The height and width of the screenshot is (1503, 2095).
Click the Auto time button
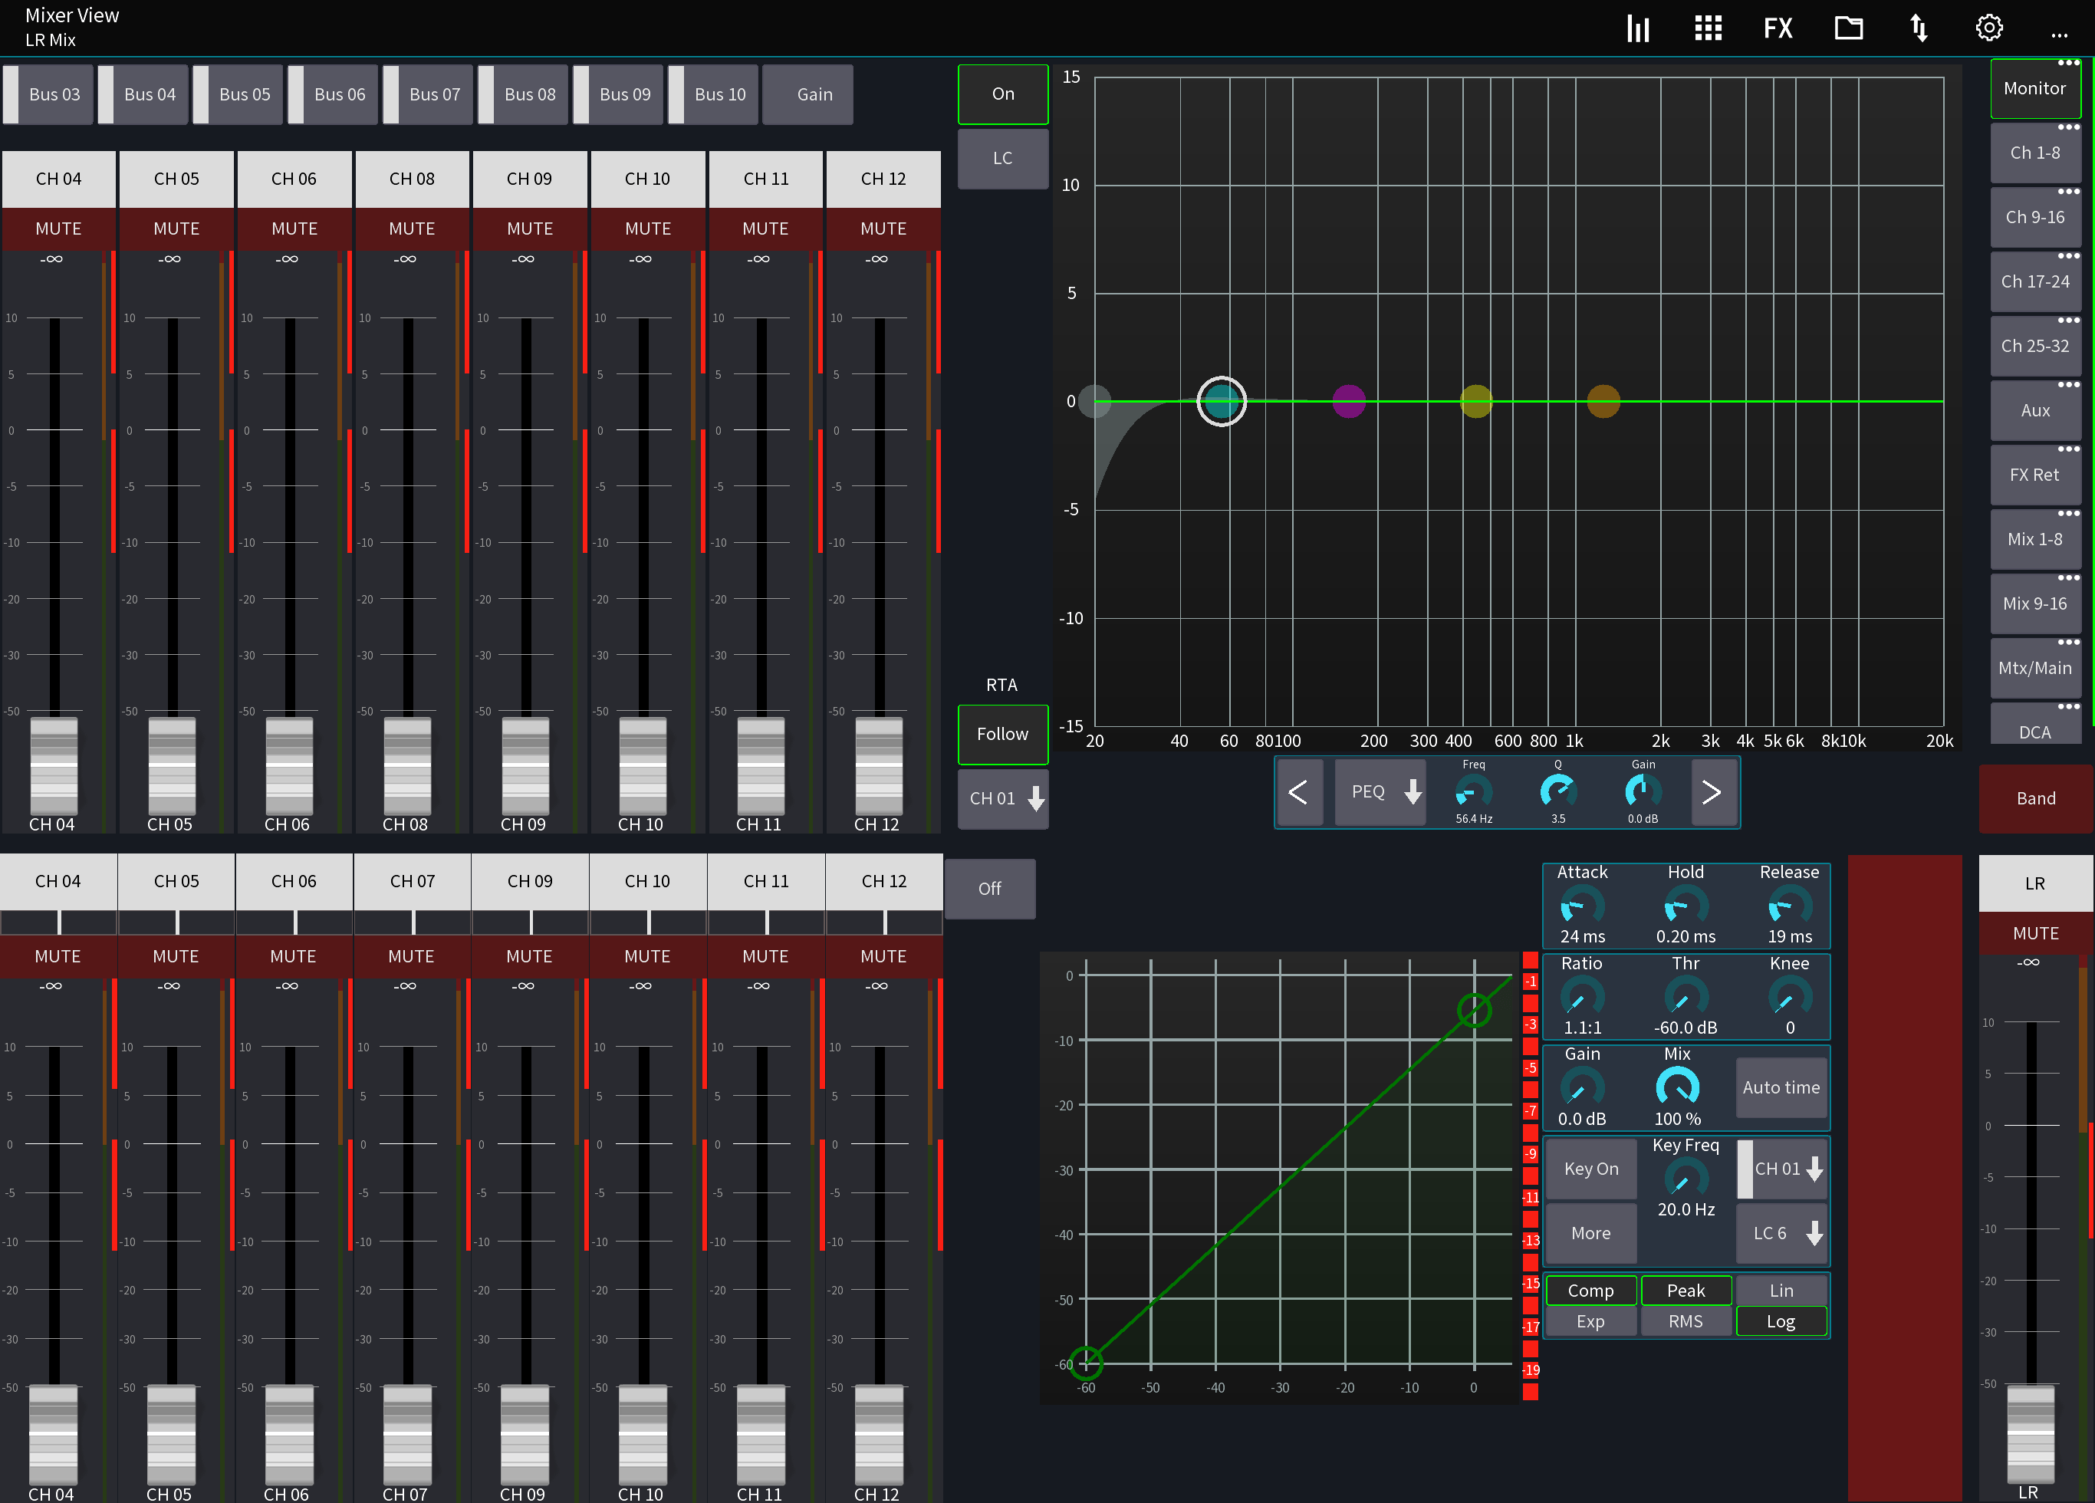click(1781, 1087)
